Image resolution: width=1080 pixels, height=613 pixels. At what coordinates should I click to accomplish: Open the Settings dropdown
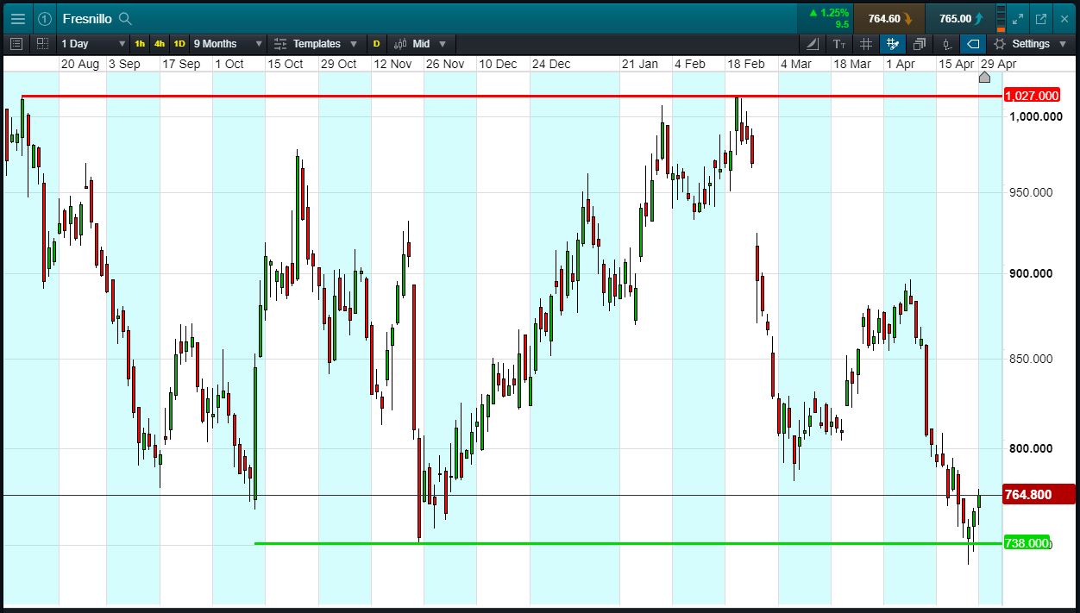tap(1032, 44)
